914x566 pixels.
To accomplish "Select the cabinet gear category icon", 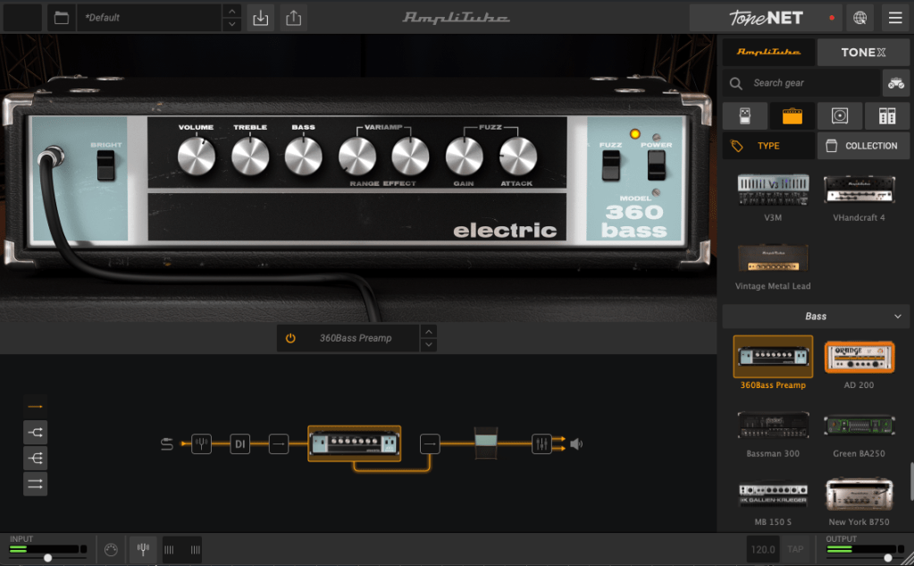I will coord(840,115).
